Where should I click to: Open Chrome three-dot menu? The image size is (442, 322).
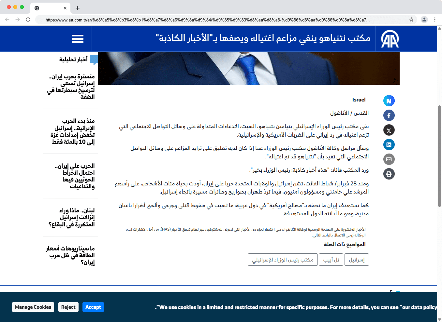click(x=435, y=20)
